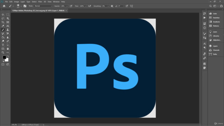Select the Eraser tool
Viewport: 224px width, 126px height.
point(8,34)
